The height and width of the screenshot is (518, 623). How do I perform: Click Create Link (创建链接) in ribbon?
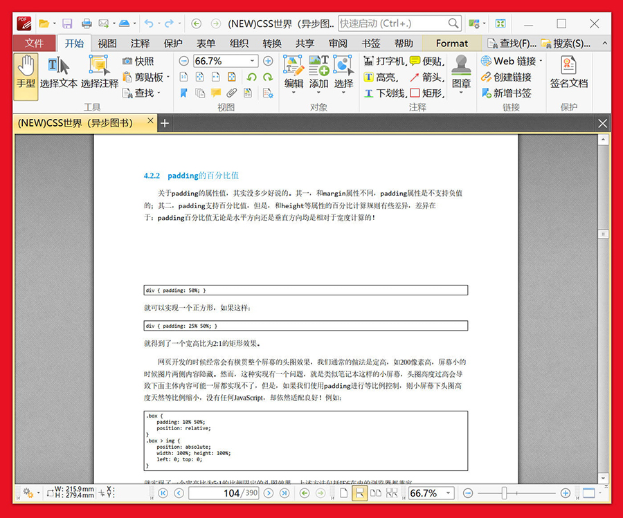coord(506,77)
